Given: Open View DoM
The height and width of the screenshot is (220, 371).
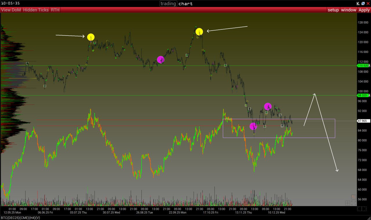Looking at the screenshot, I should coord(11,10).
